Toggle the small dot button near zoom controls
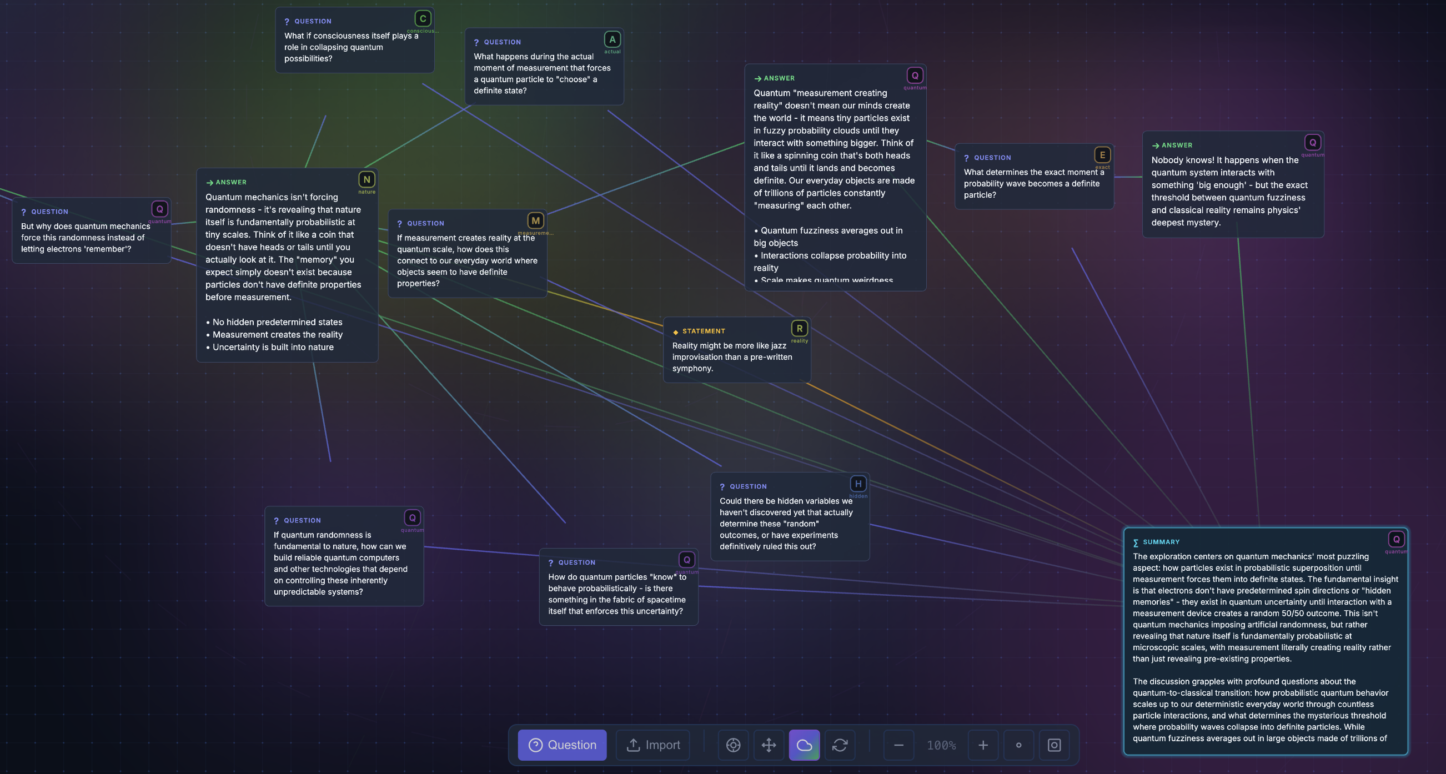Viewport: 1446px width, 774px height. 1019,745
